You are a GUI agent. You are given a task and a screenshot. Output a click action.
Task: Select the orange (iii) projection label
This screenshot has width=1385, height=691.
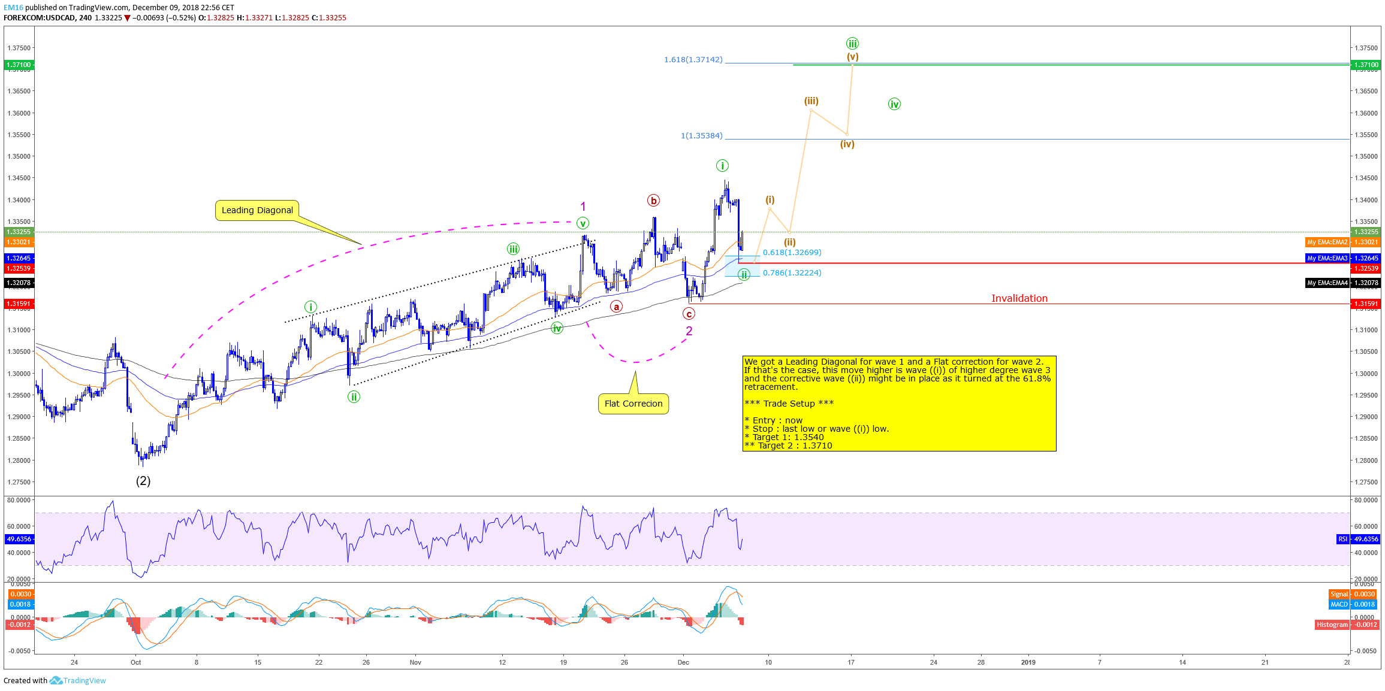(x=811, y=101)
